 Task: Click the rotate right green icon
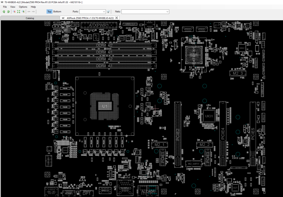(8, 12)
